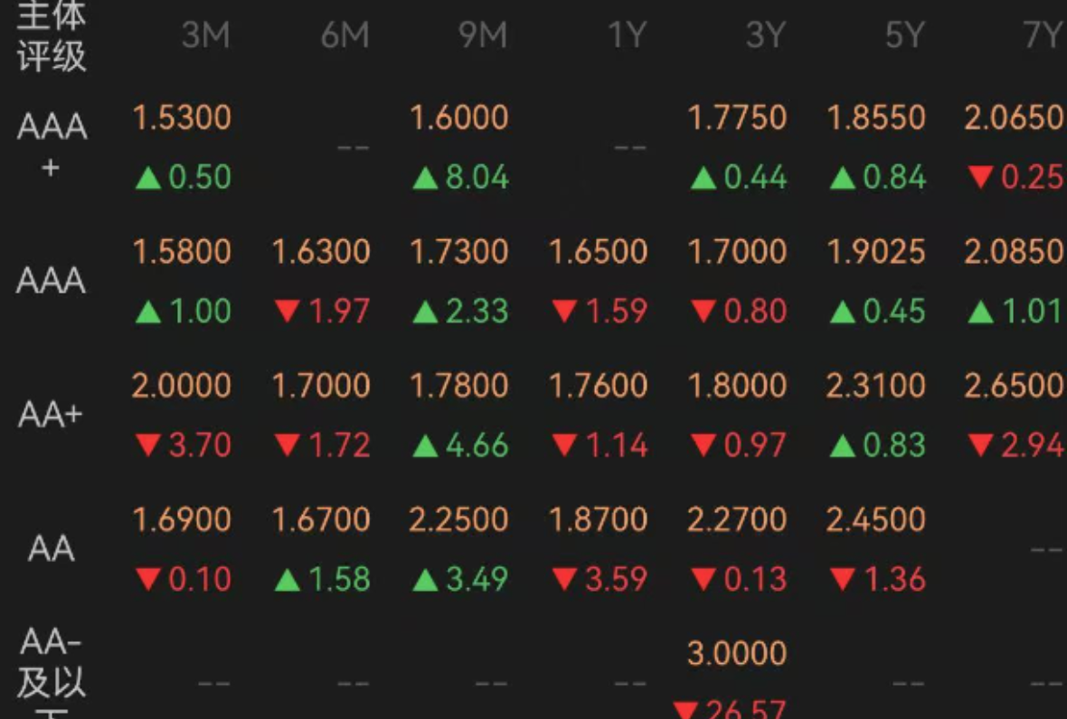This screenshot has height=719, width=1067.
Task: Select the 3Y tenor column header
Action: click(766, 34)
